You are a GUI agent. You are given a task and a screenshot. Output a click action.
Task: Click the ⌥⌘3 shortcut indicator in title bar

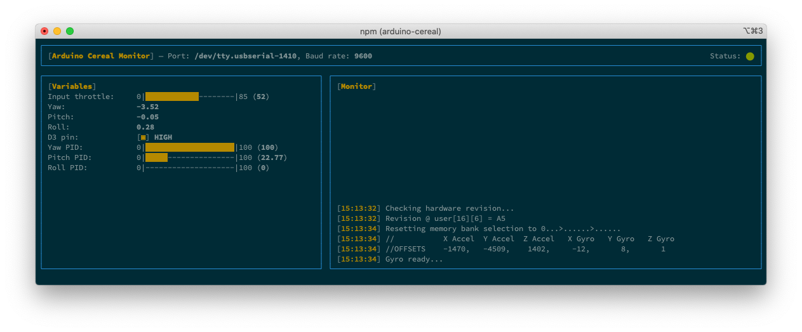(x=752, y=30)
